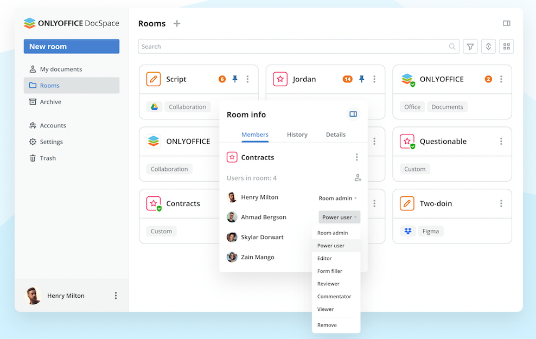
Task: Open the Room admin role dropdown for Henry Milton
Action: (337, 198)
